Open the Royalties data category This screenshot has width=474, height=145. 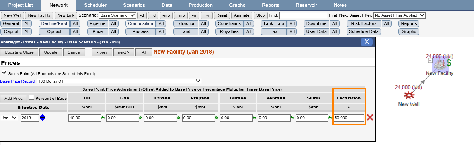click(230, 31)
